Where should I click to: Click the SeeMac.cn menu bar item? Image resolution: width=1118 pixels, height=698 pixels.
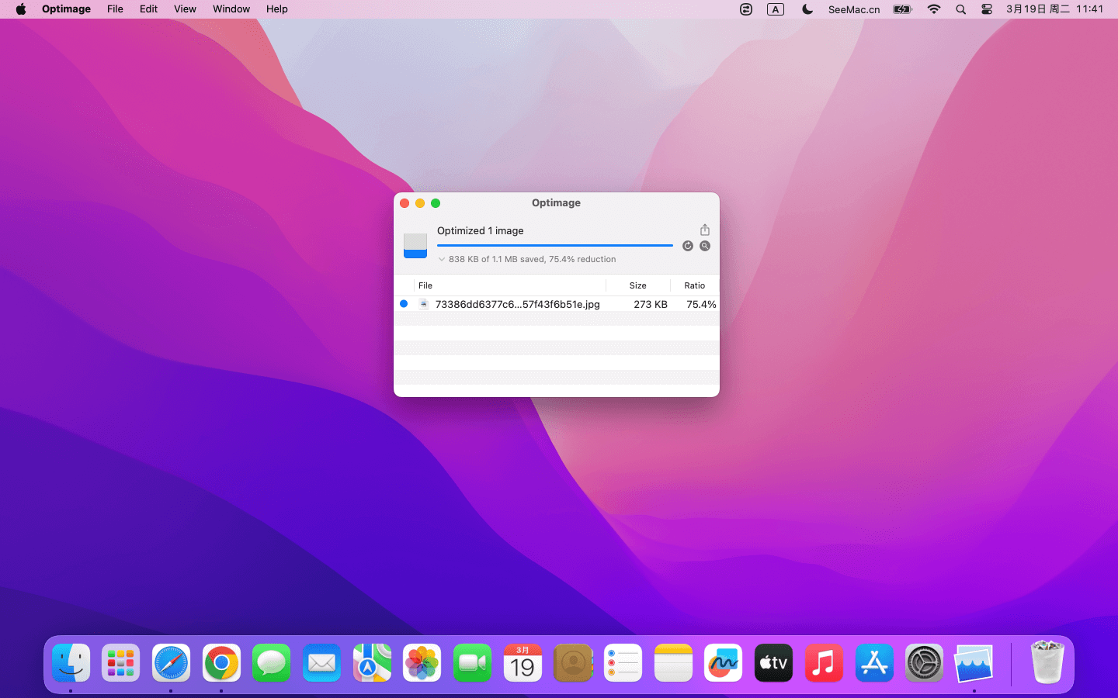click(x=854, y=9)
